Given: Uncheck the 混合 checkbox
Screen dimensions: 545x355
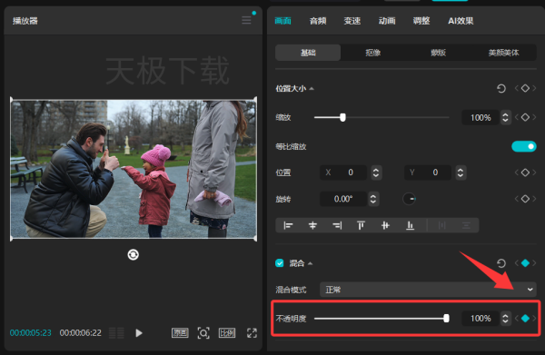Looking at the screenshot, I should coord(280,263).
